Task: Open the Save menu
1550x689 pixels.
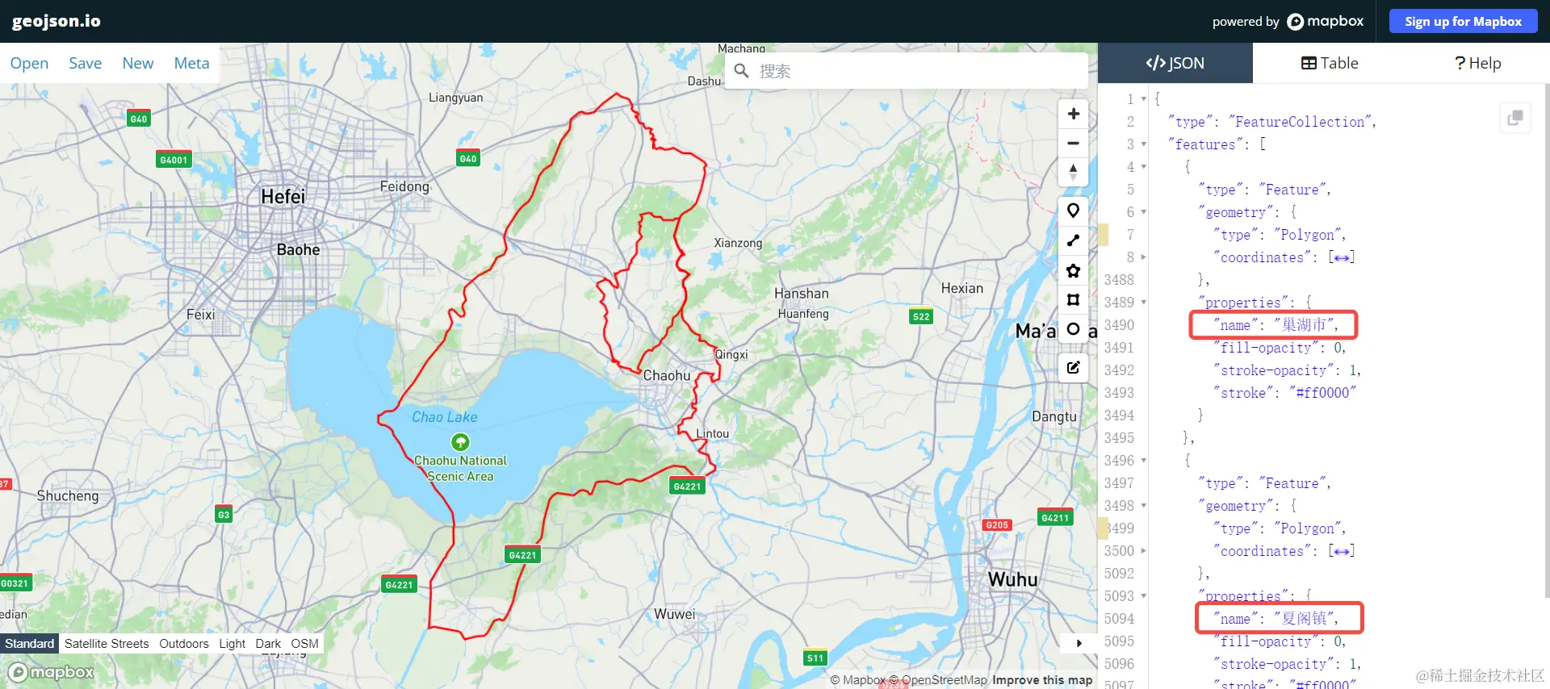Action: pos(85,63)
